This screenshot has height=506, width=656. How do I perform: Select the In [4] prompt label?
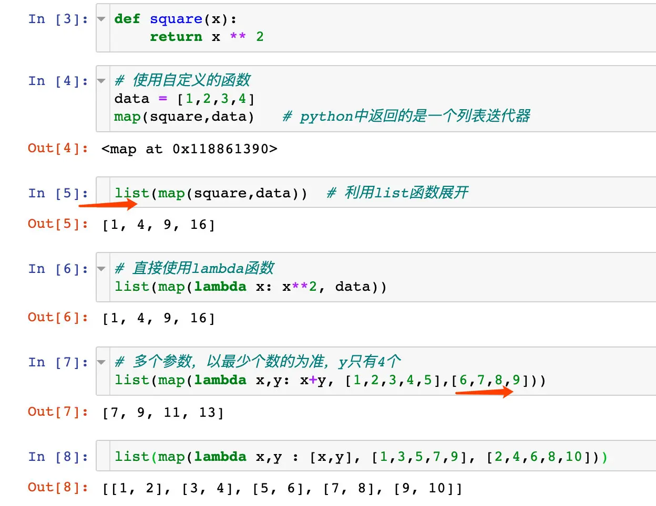[x=58, y=81]
